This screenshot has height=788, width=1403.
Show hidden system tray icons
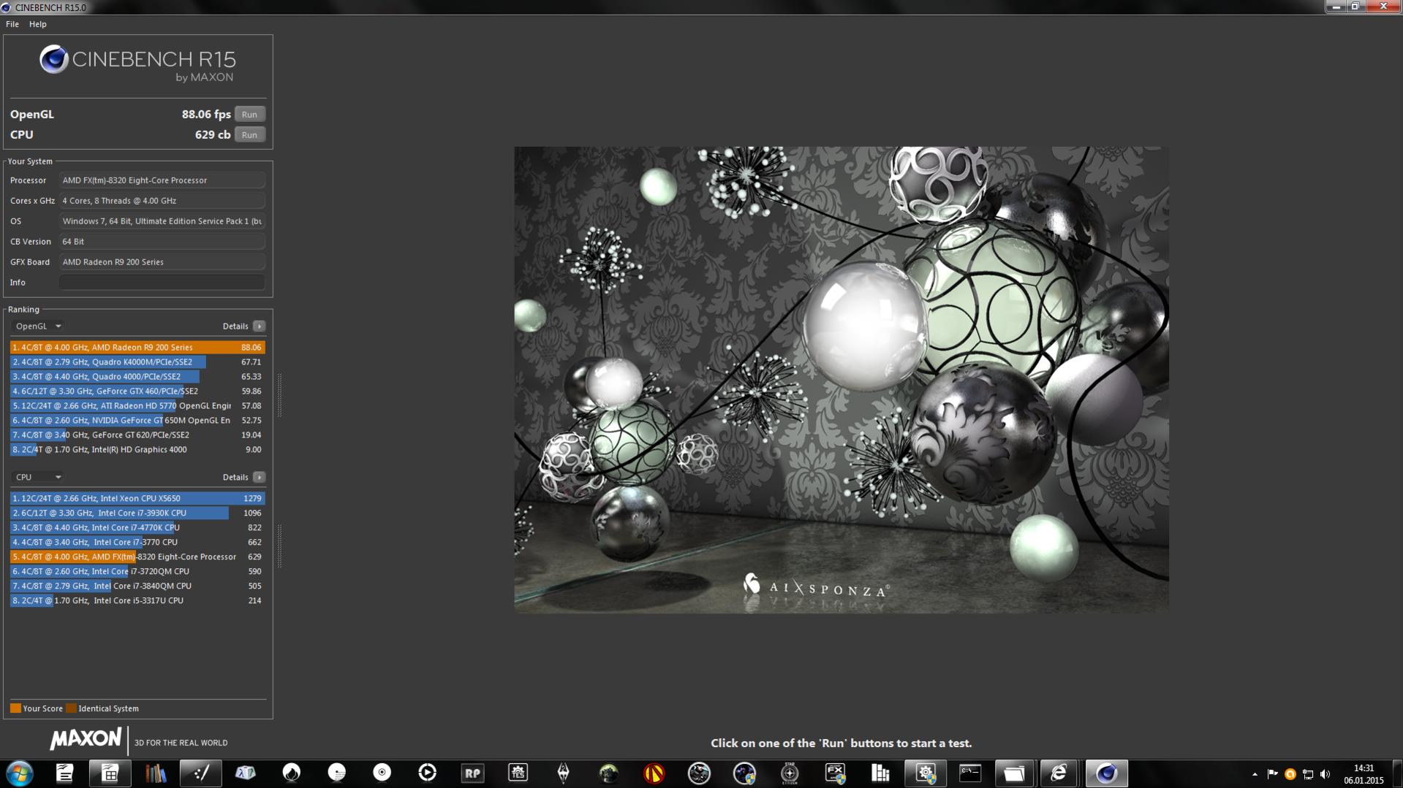tap(1255, 774)
